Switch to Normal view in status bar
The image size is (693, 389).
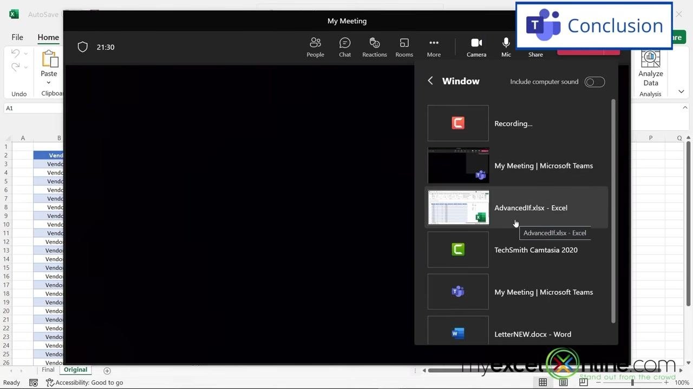[542, 383]
